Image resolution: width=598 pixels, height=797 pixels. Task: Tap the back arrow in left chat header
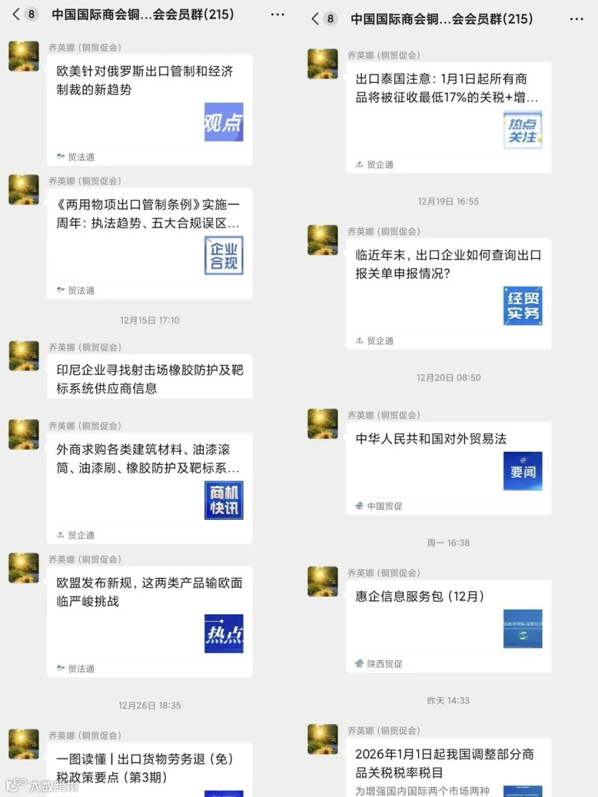point(17,15)
